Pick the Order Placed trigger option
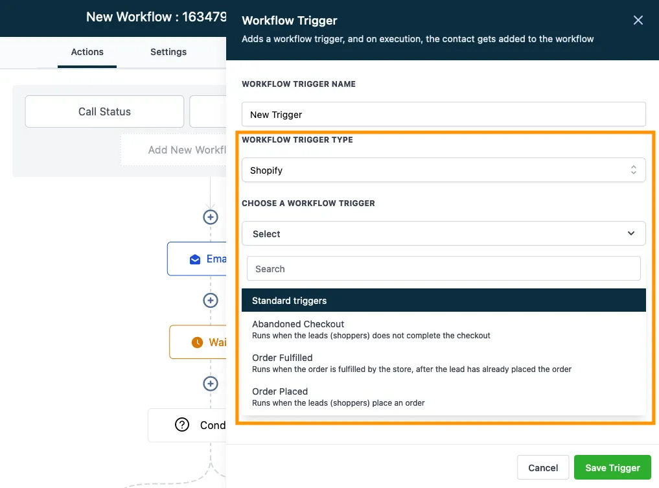The height and width of the screenshot is (488, 659). [x=443, y=397]
